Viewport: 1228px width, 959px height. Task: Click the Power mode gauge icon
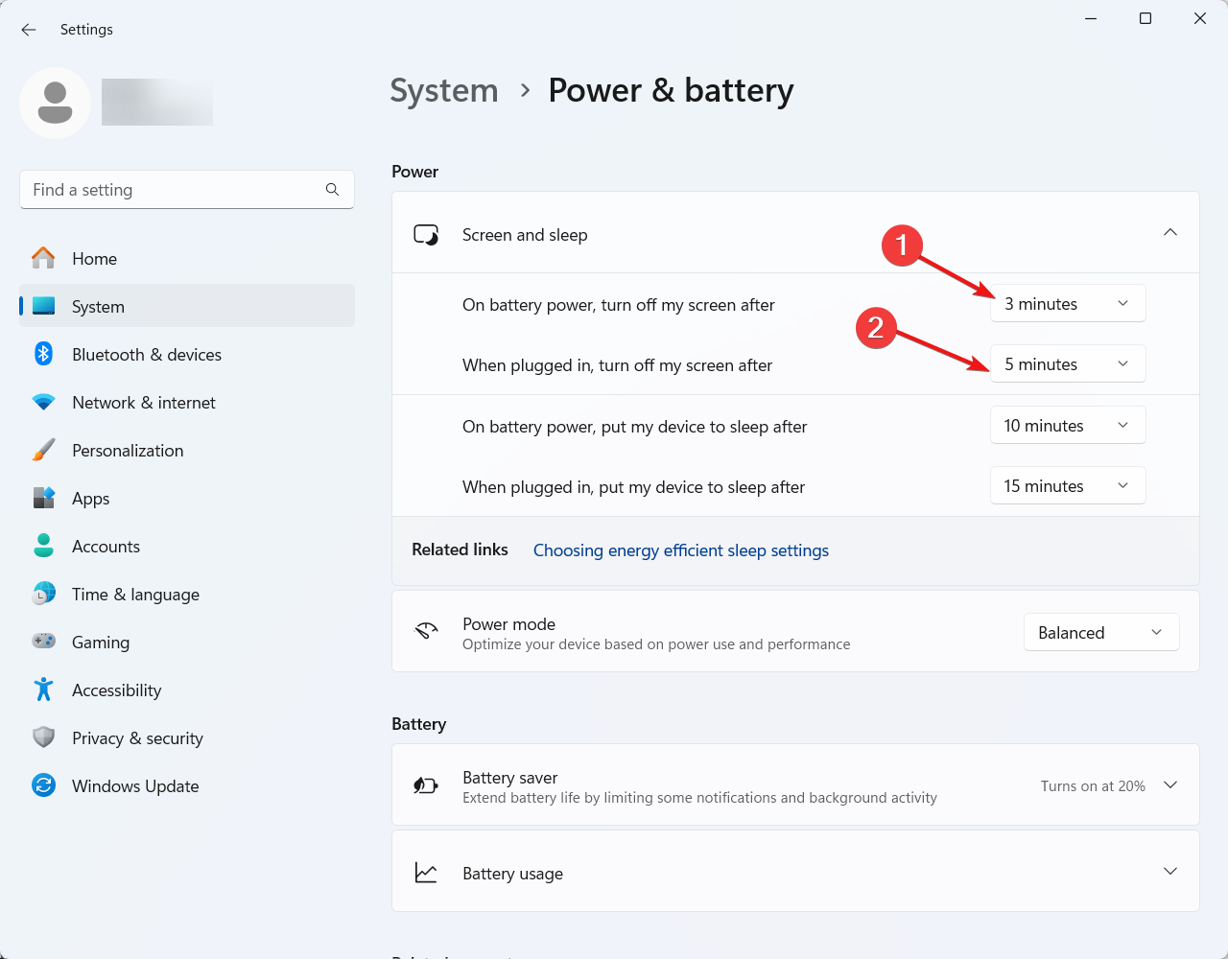point(426,630)
